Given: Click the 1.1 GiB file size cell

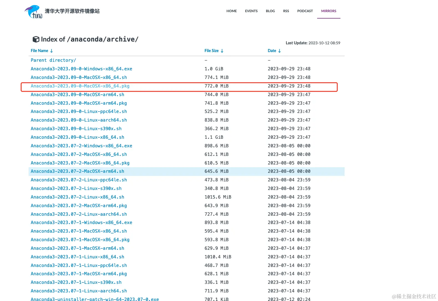Looking at the screenshot, I should [x=214, y=137].
